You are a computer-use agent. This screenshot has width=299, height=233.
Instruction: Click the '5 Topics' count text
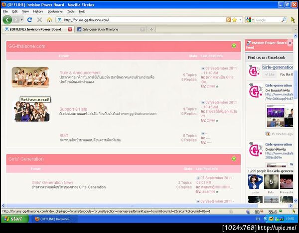pos(190,75)
